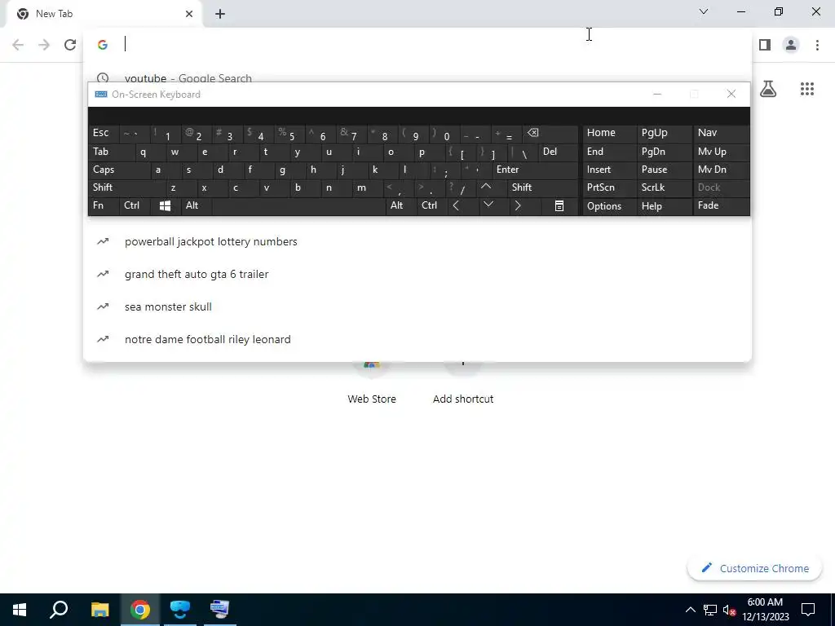Open the notification center icon
835x626 pixels.
pyautogui.click(x=808, y=610)
